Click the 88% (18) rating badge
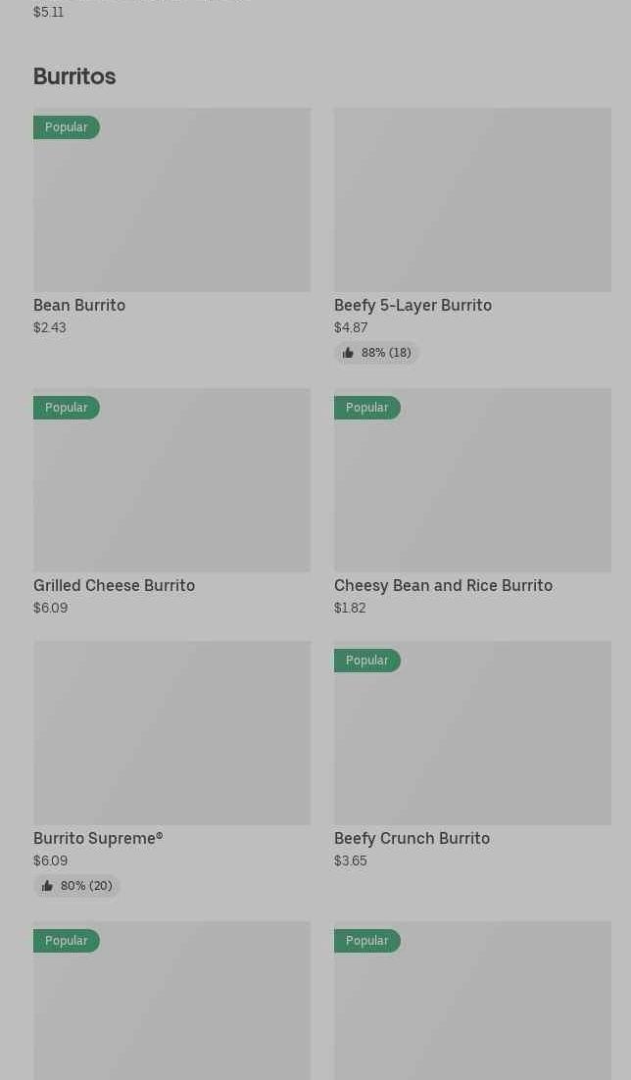This screenshot has width=631, height=1080. point(377,353)
